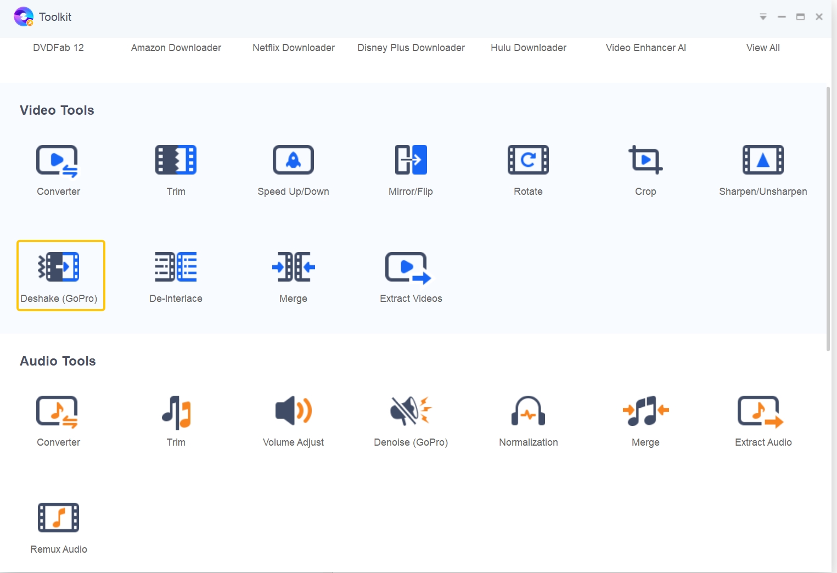Launch the Speed Up/Down tool
Screen dimensions: 837x573
pos(293,169)
